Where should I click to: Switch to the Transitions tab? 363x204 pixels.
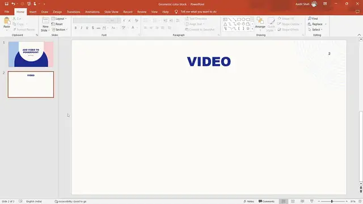[74, 12]
